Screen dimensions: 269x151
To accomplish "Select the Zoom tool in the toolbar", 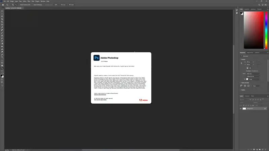I will (2, 68).
